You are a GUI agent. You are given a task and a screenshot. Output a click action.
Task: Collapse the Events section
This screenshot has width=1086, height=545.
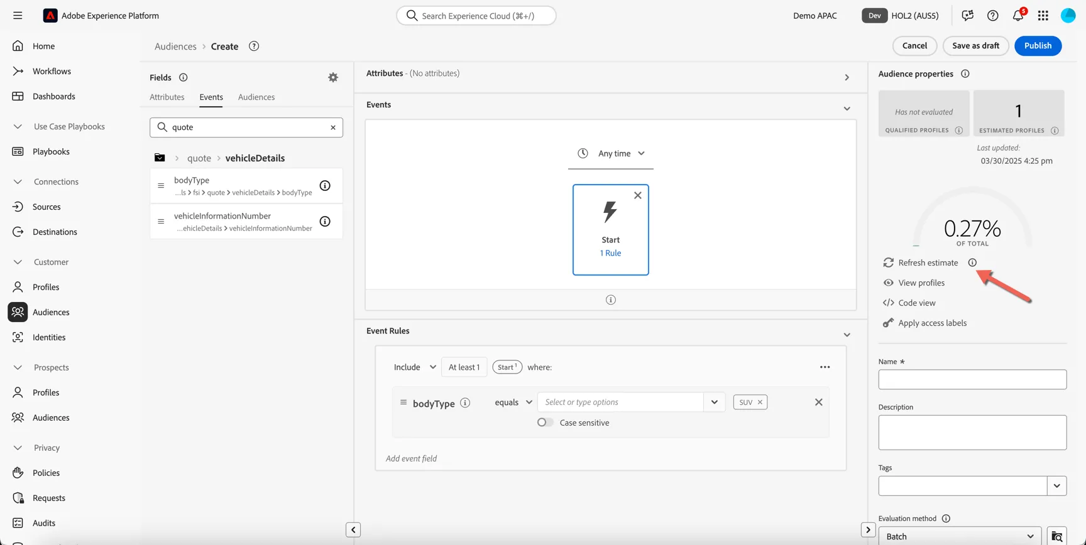pos(847,109)
